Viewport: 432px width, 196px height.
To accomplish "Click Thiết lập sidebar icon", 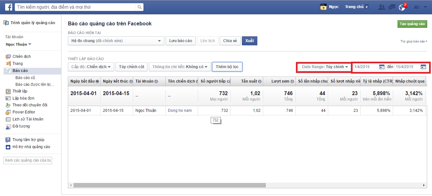I will pyautogui.click(x=8, y=91).
